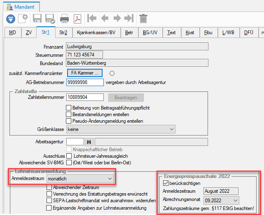Check Ergänzende Angaben zur Lohnsteueranmeldung
The image size is (264, 215).
(49, 208)
